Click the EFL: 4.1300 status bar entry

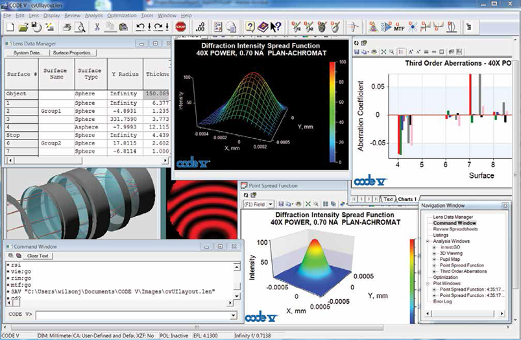pyautogui.click(x=205, y=335)
